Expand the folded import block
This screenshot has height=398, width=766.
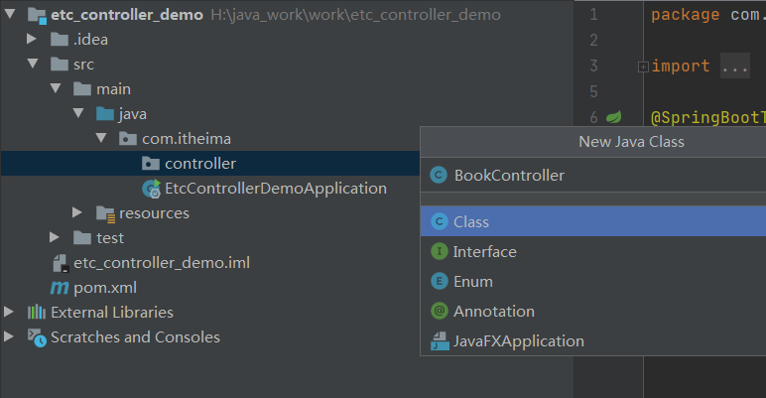coord(643,66)
